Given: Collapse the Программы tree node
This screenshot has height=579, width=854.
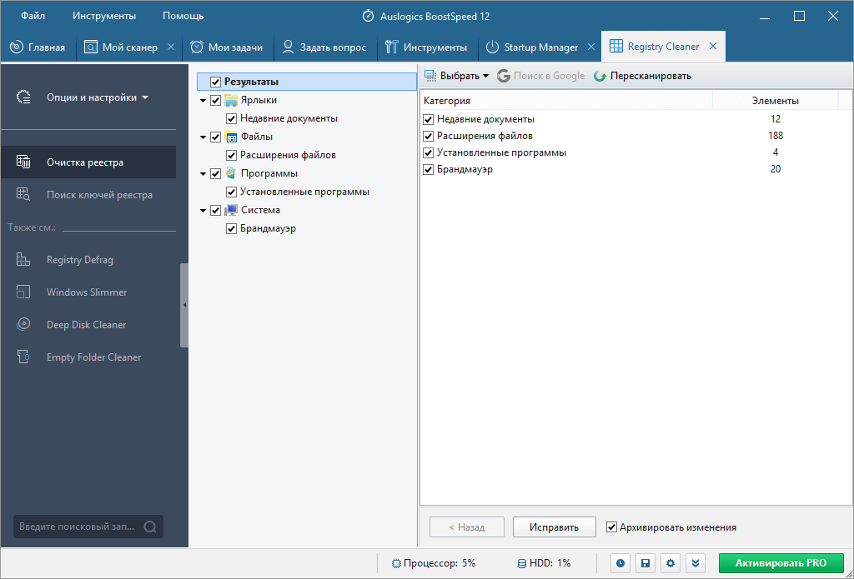Looking at the screenshot, I should click(203, 174).
